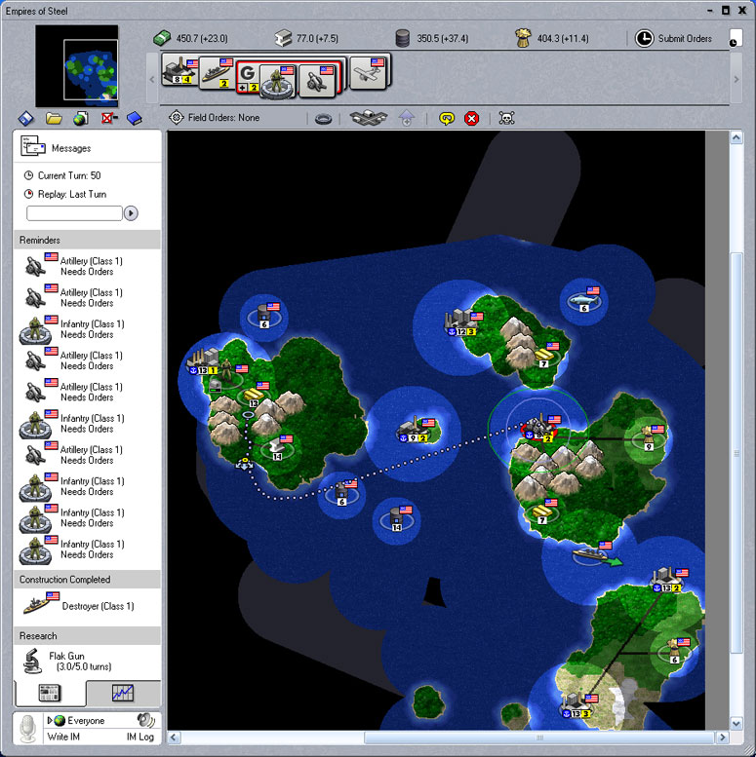Click the isometric map tiles icon

point(369,118)
